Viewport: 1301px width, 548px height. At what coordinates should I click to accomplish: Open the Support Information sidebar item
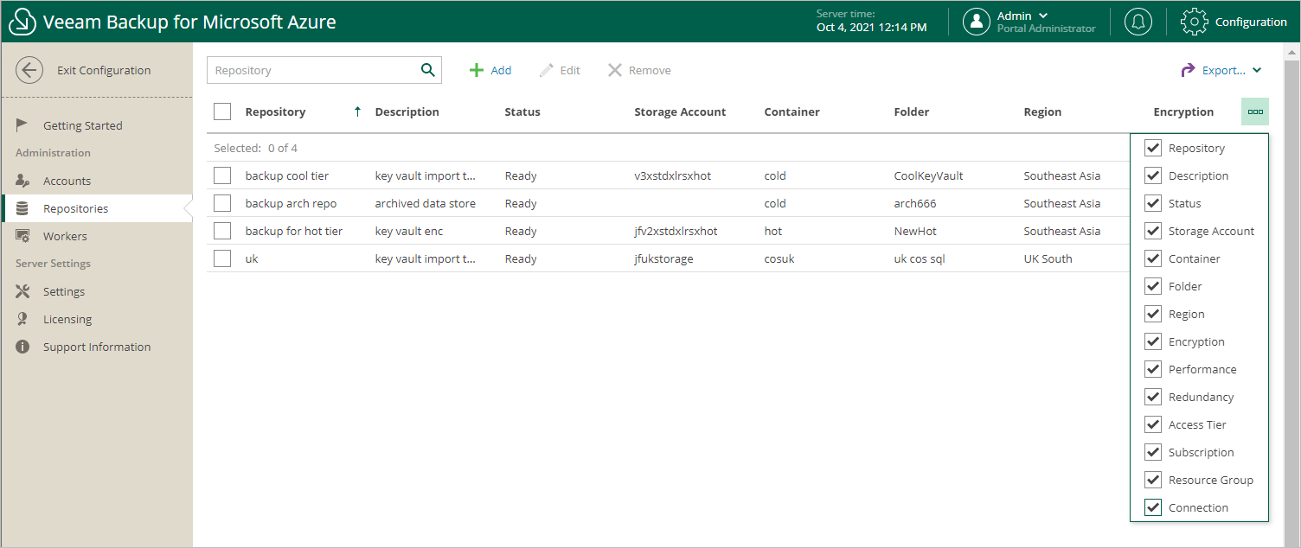(97, 347)
